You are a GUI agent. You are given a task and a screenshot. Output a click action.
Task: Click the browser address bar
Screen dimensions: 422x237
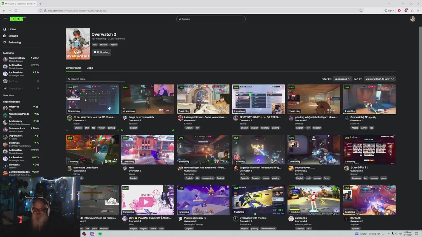[201, 11]
